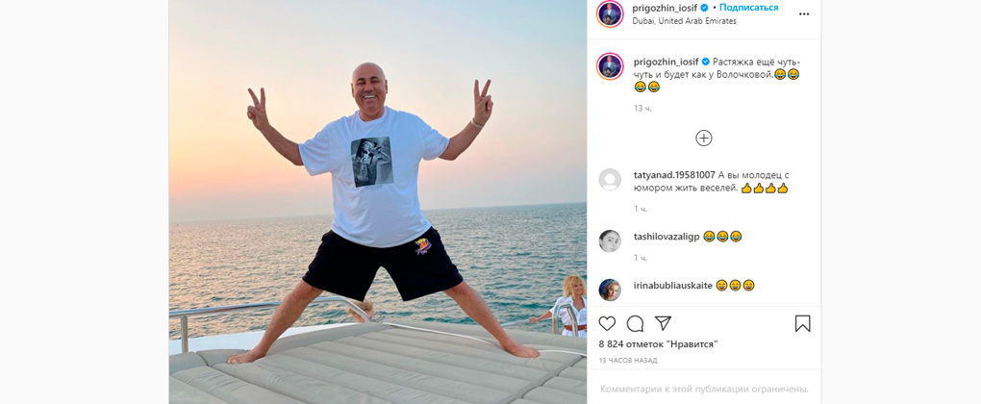Open comment speech bubble icon
This screenshot has width=981, height=404.
635,323
